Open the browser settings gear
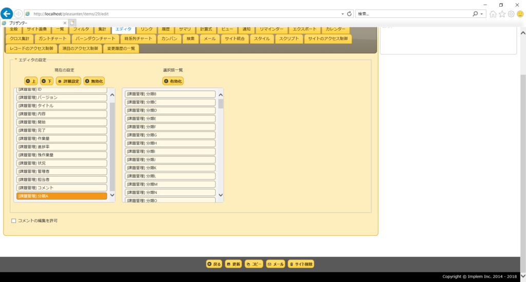 click(x=511, y=14)
